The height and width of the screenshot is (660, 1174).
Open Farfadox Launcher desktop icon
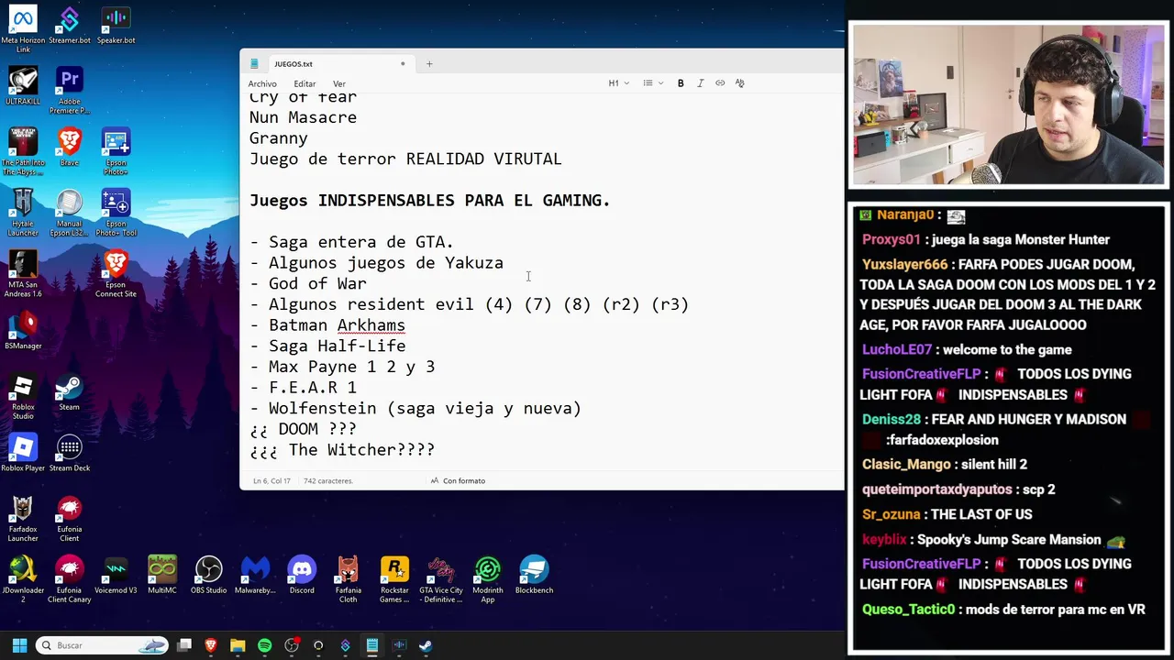[23, 519]
